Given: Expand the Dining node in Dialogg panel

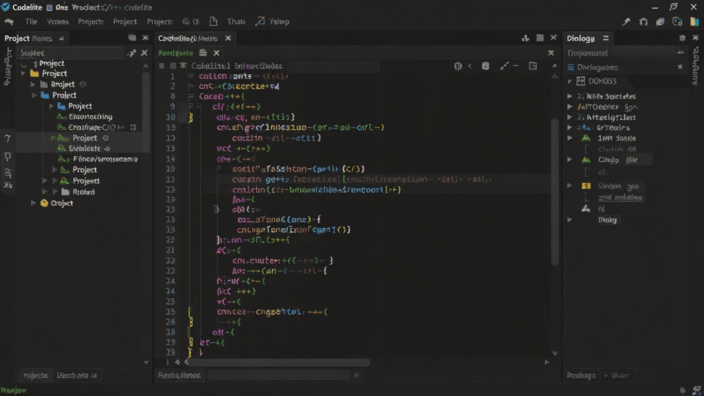Looking at the screenshot, I should [570, 219].
